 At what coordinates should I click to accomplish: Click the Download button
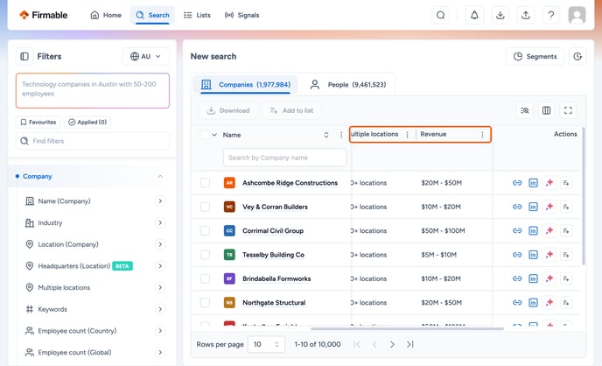coord(228,110)
